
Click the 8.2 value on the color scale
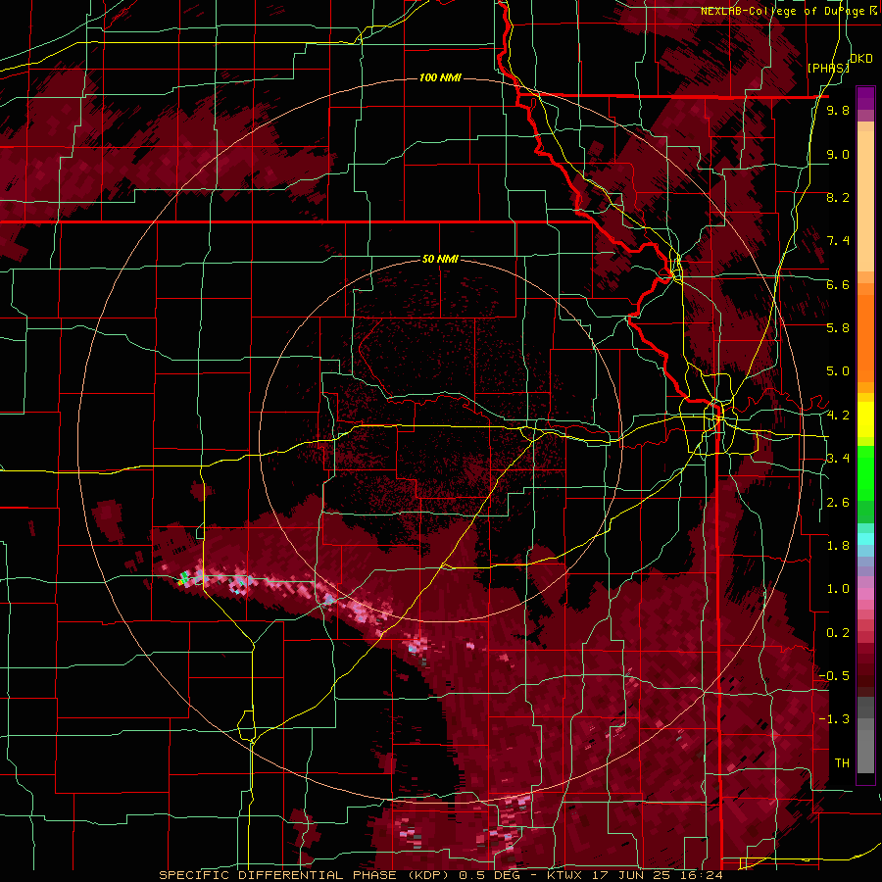point(838,197)
